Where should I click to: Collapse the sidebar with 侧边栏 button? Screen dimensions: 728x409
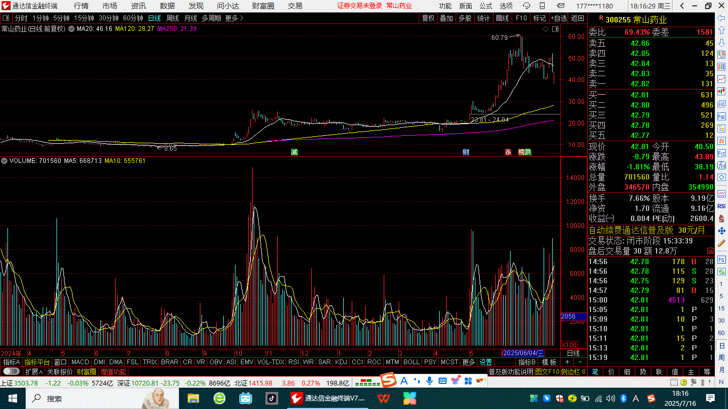click(575, 372)
